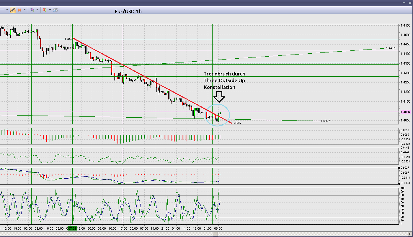Screen dimensions: 413x237
Task: Expand dropdown arrow beside indicators icon
Action: [x=37, y=10]
